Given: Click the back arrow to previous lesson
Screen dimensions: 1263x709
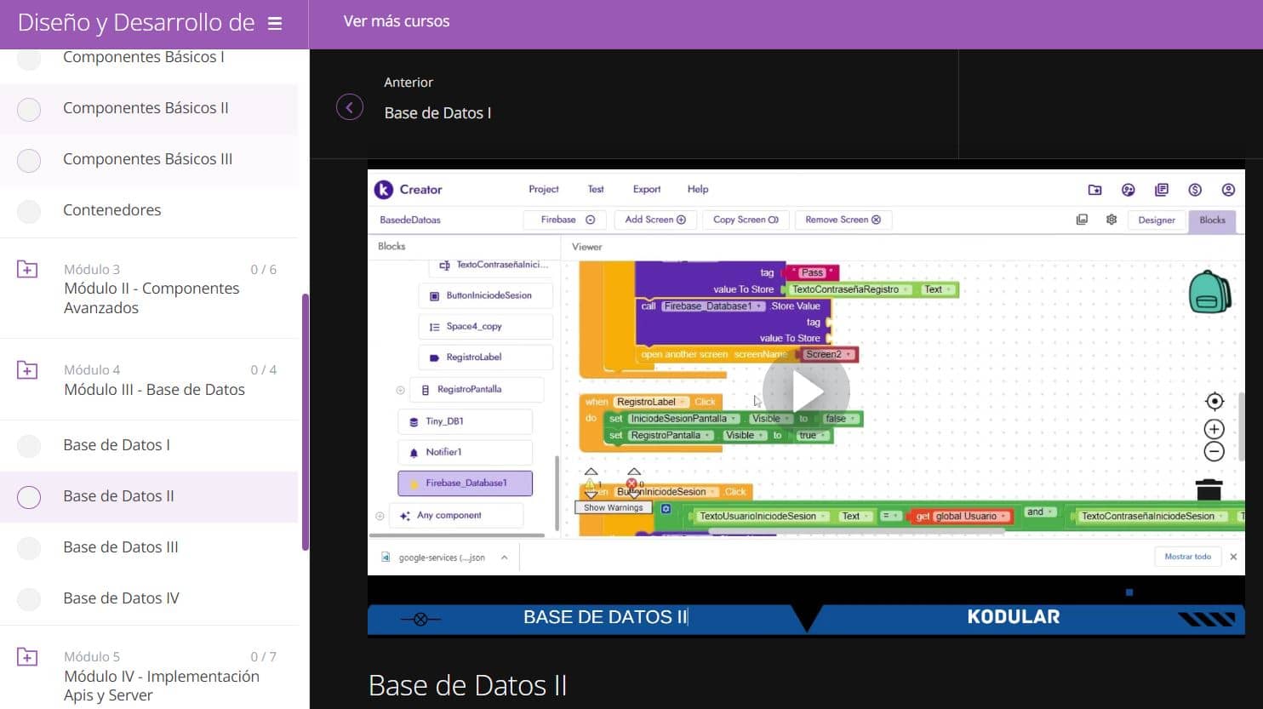Looking at the screenshot, I should [x=350, y=107].
